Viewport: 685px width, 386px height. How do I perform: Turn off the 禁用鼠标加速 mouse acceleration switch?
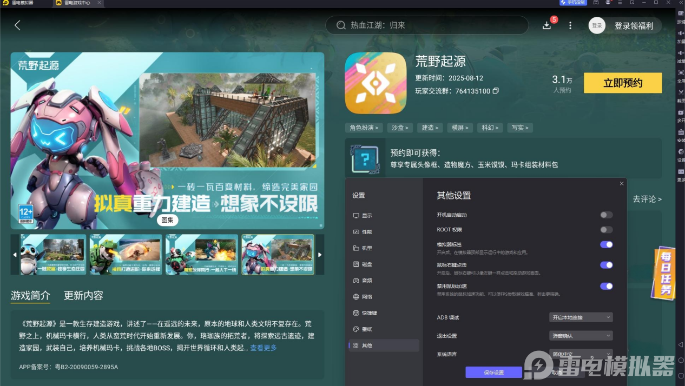(x=606, y=286)
